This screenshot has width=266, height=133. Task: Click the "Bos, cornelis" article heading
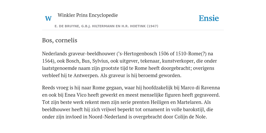coord(59,40)
